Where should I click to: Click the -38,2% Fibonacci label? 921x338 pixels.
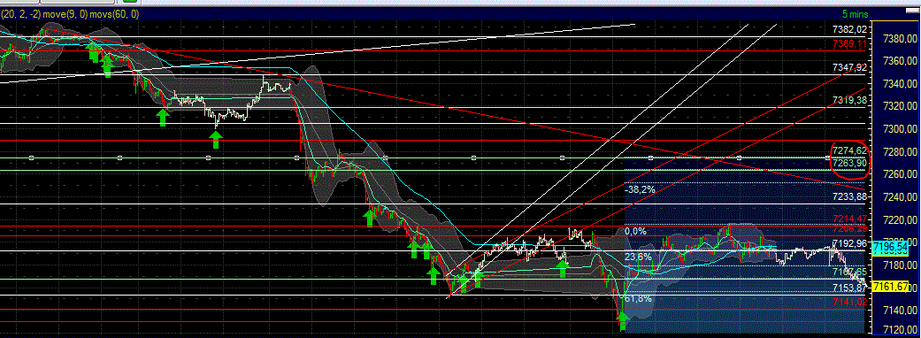coord(639,189)
